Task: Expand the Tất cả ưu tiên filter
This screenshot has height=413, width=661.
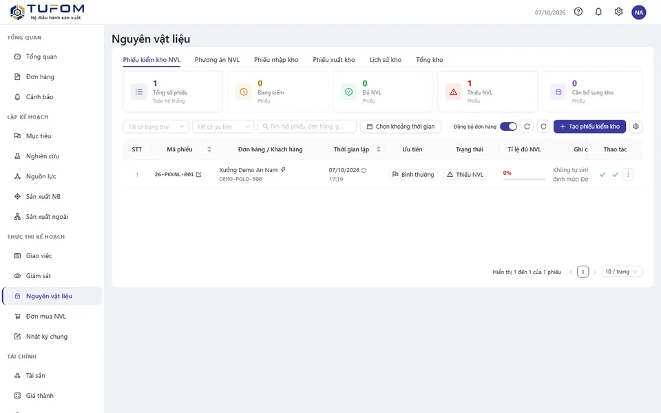Action: pyautogui.click(x=223, y=127)
